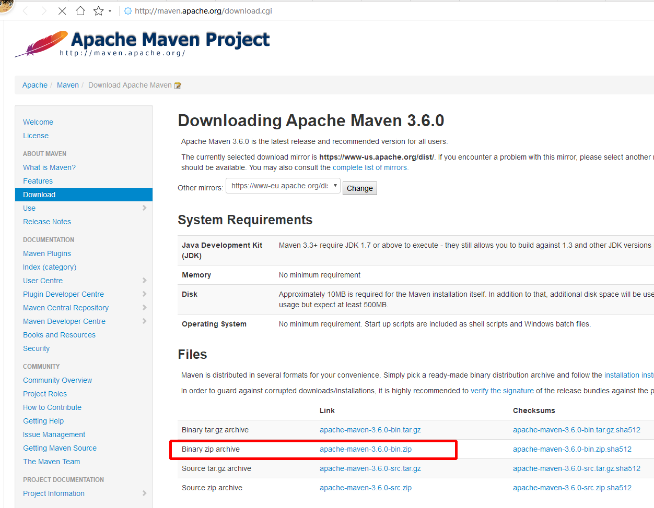The width and height of the screenshot is (654, 508).
Task: Expand Project Information chevron
Action: 145,493
